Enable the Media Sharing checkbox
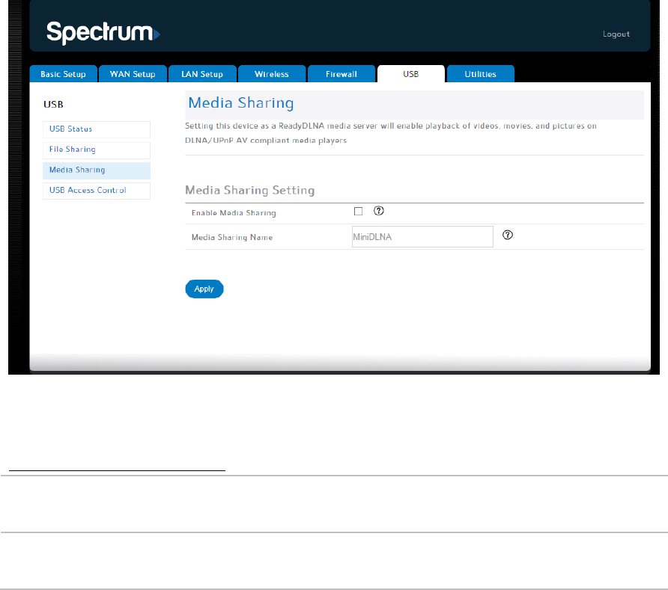 (x=358, y=212)
